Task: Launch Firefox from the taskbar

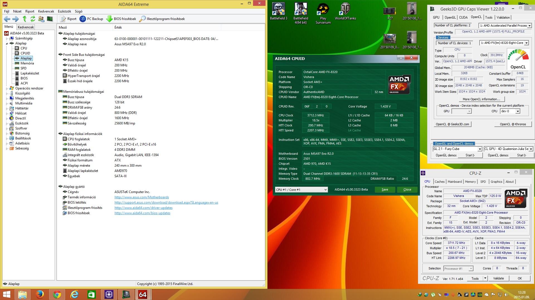Action: click(x=40, y=294)
